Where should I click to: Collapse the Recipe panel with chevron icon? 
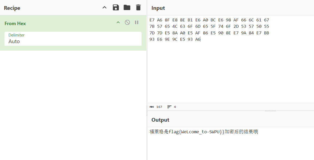(104, 8)
